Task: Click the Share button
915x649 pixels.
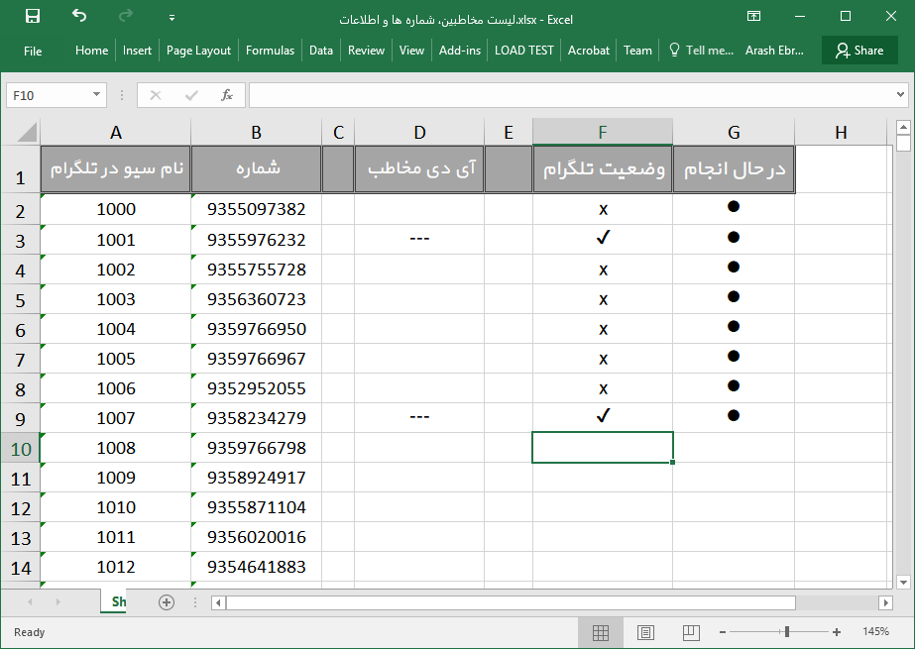Action: (859, 51)
